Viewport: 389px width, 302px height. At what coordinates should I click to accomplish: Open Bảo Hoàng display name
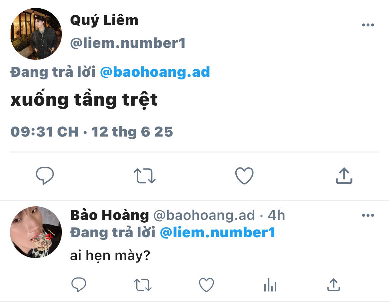click(x=110, y=215)
